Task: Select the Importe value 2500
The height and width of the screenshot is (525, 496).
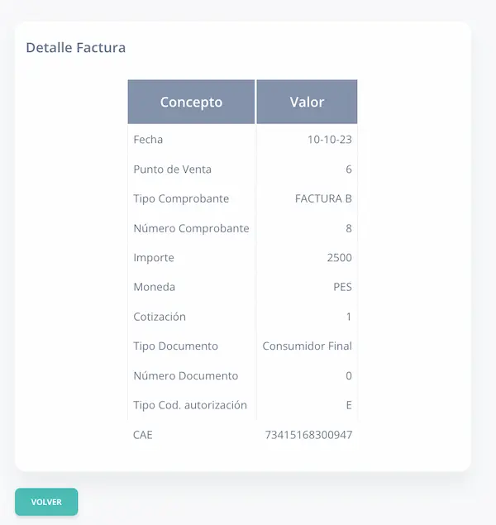Action: pos(339,258)
